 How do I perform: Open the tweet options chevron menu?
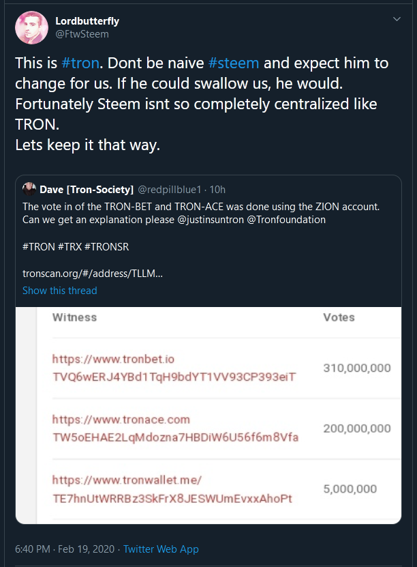click(x=397, y=20)
